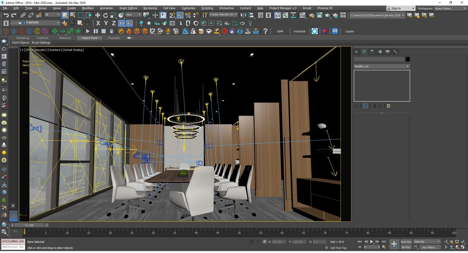
Task: Enable the Auto Key toggle
Action: coord(406,242)
